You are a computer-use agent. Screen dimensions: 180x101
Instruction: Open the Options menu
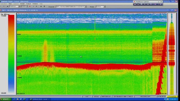pos(16,4)
